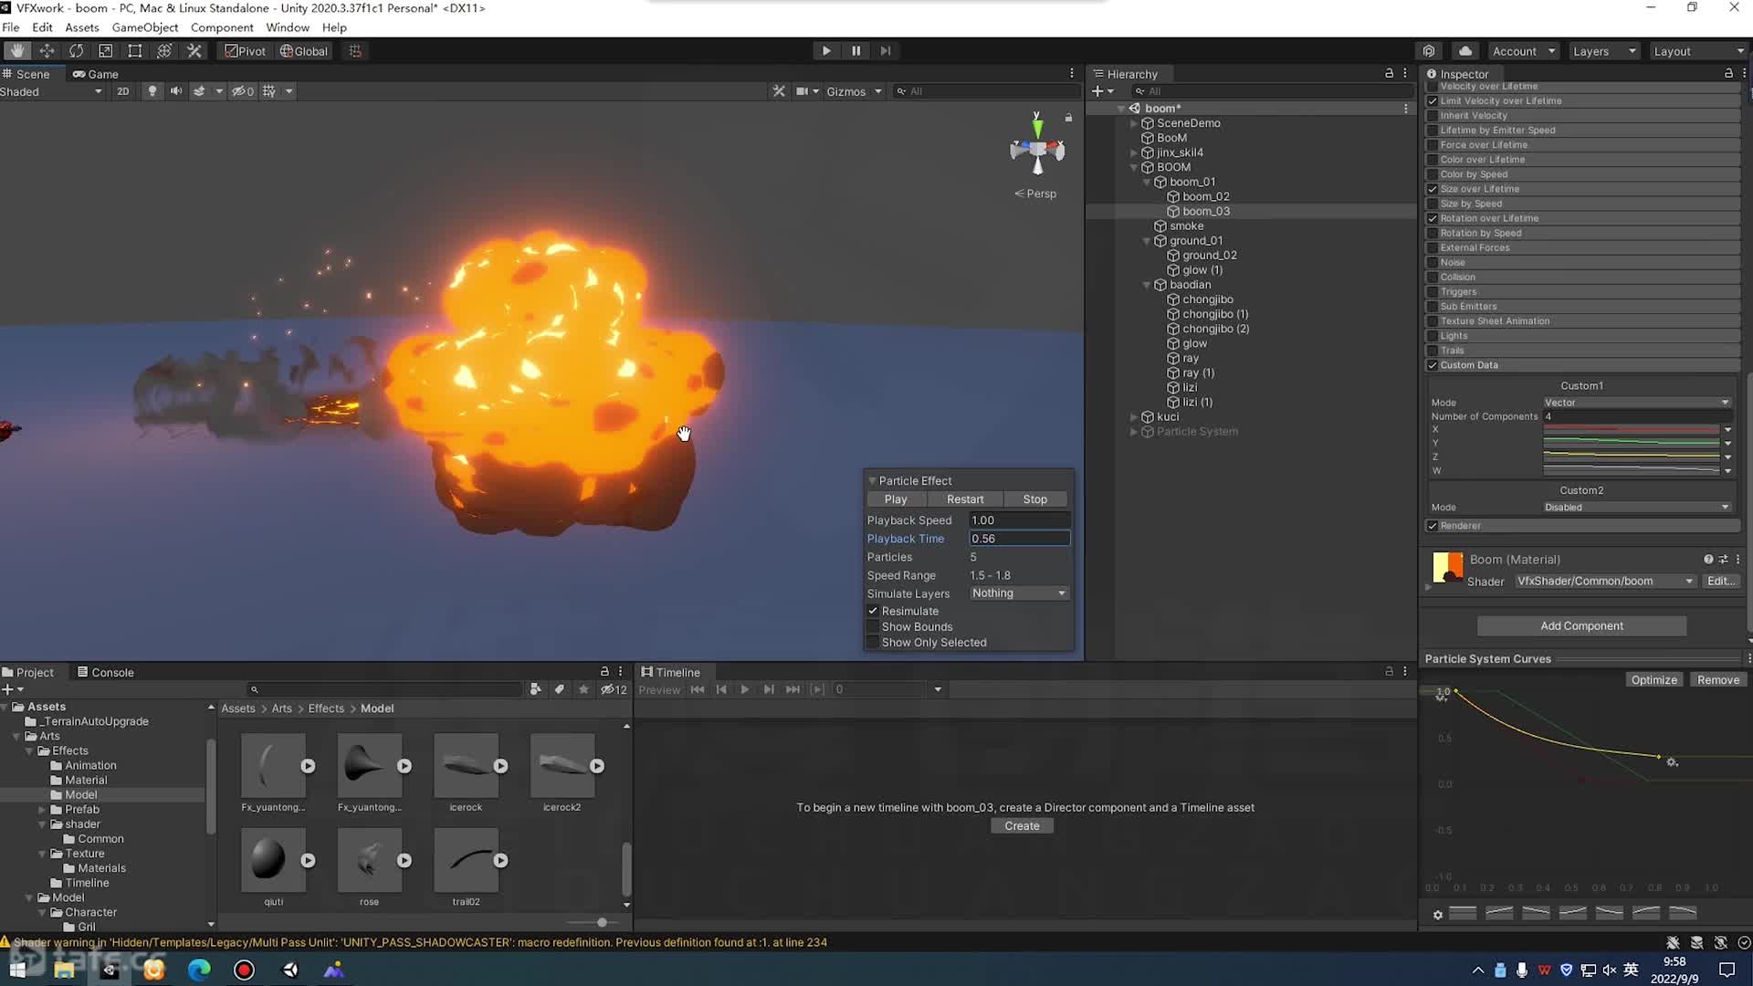This screenshot has width=1753, height=986.
Task: Open curve editor settings gear
Action: 1438,914
